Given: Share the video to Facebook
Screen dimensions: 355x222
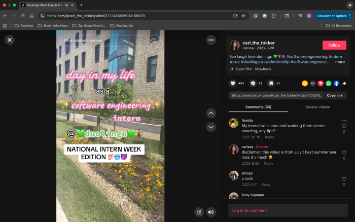Looking at the screenshot, I should [336, 83].
